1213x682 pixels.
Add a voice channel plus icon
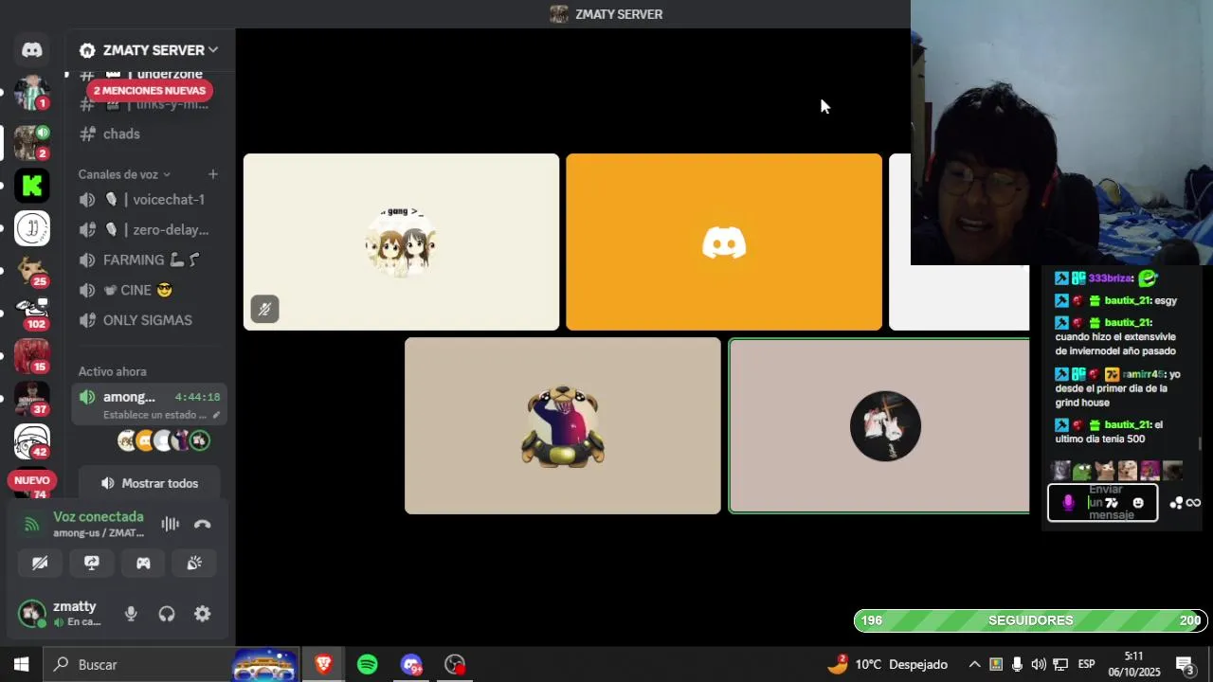213,174
